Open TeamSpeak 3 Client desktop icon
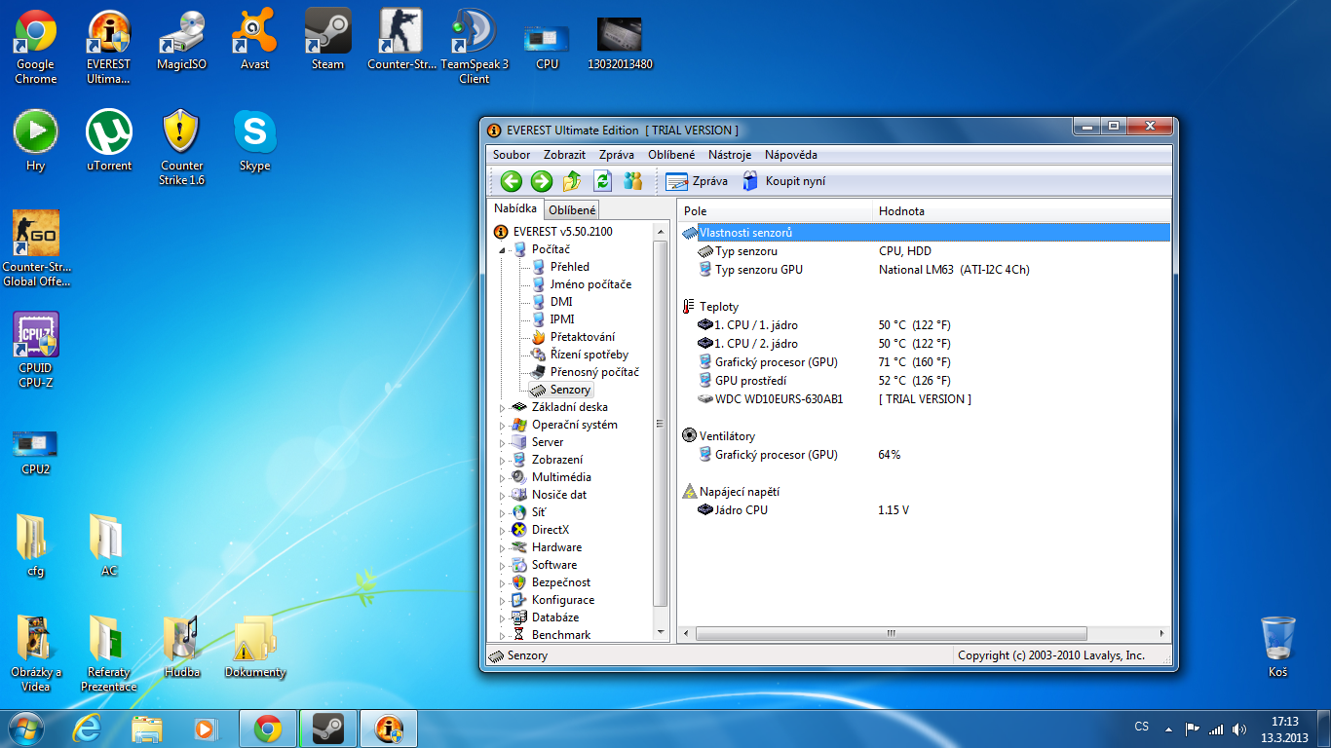1331x748 pixels. click(x=475, y=48)
